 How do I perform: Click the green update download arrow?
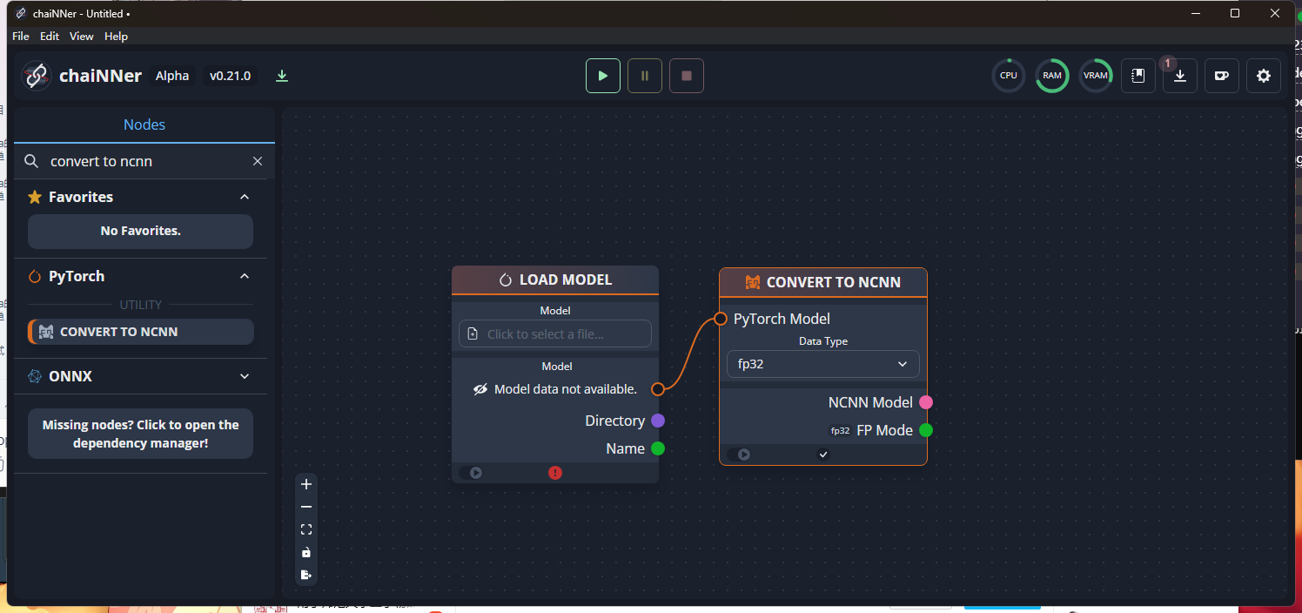[x=281, y=76]
